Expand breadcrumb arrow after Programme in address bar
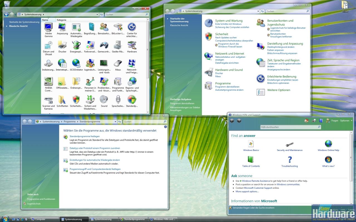The height and width of the screenshot is (222, 356). (x=78, y=122)
